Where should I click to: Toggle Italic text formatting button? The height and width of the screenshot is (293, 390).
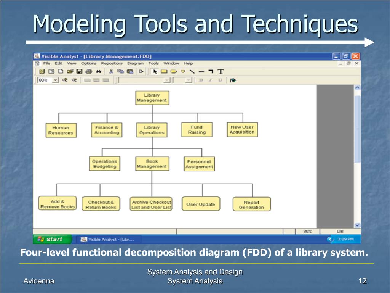(x=211, y=80)
